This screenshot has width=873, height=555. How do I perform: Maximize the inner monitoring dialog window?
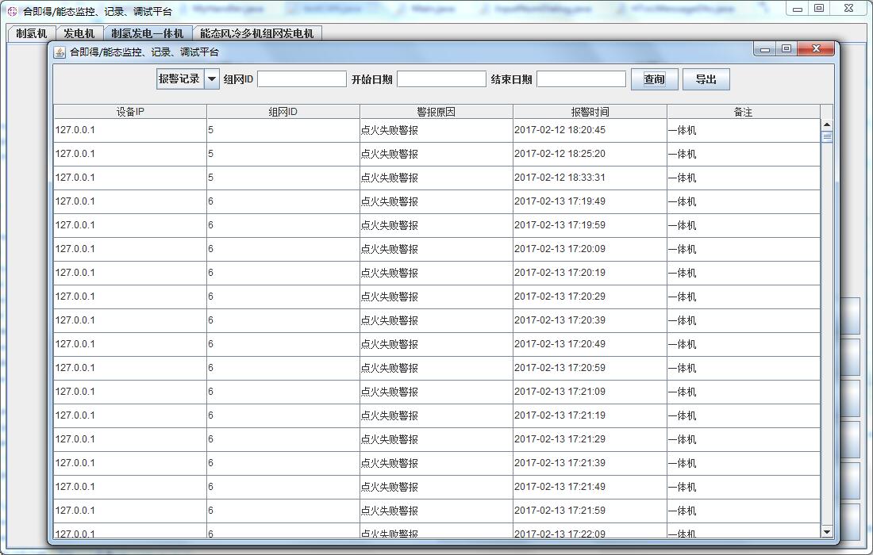[786, 49]
